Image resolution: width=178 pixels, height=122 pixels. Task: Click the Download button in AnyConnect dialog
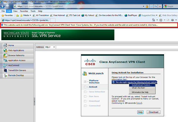pos(153,112)
